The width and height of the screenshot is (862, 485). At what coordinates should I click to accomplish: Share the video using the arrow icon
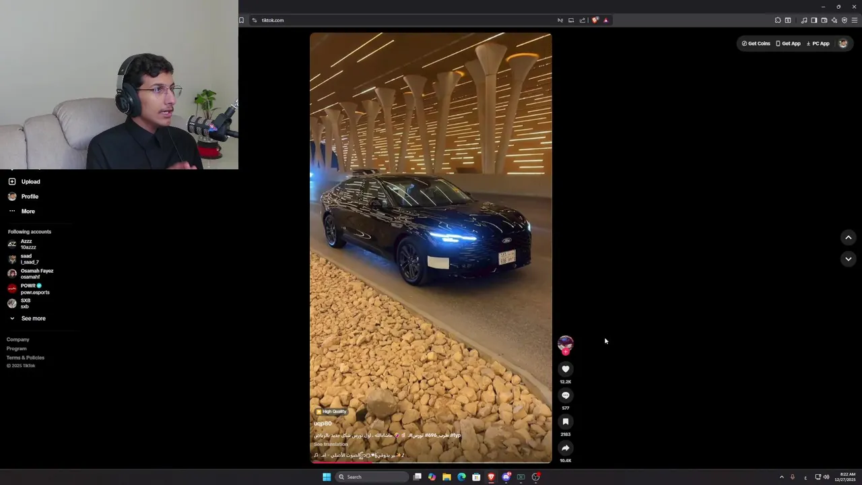click(x=566, y=448)
